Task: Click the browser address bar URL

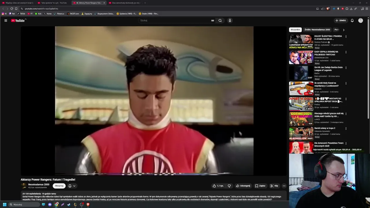Action: tap(41, 9)
